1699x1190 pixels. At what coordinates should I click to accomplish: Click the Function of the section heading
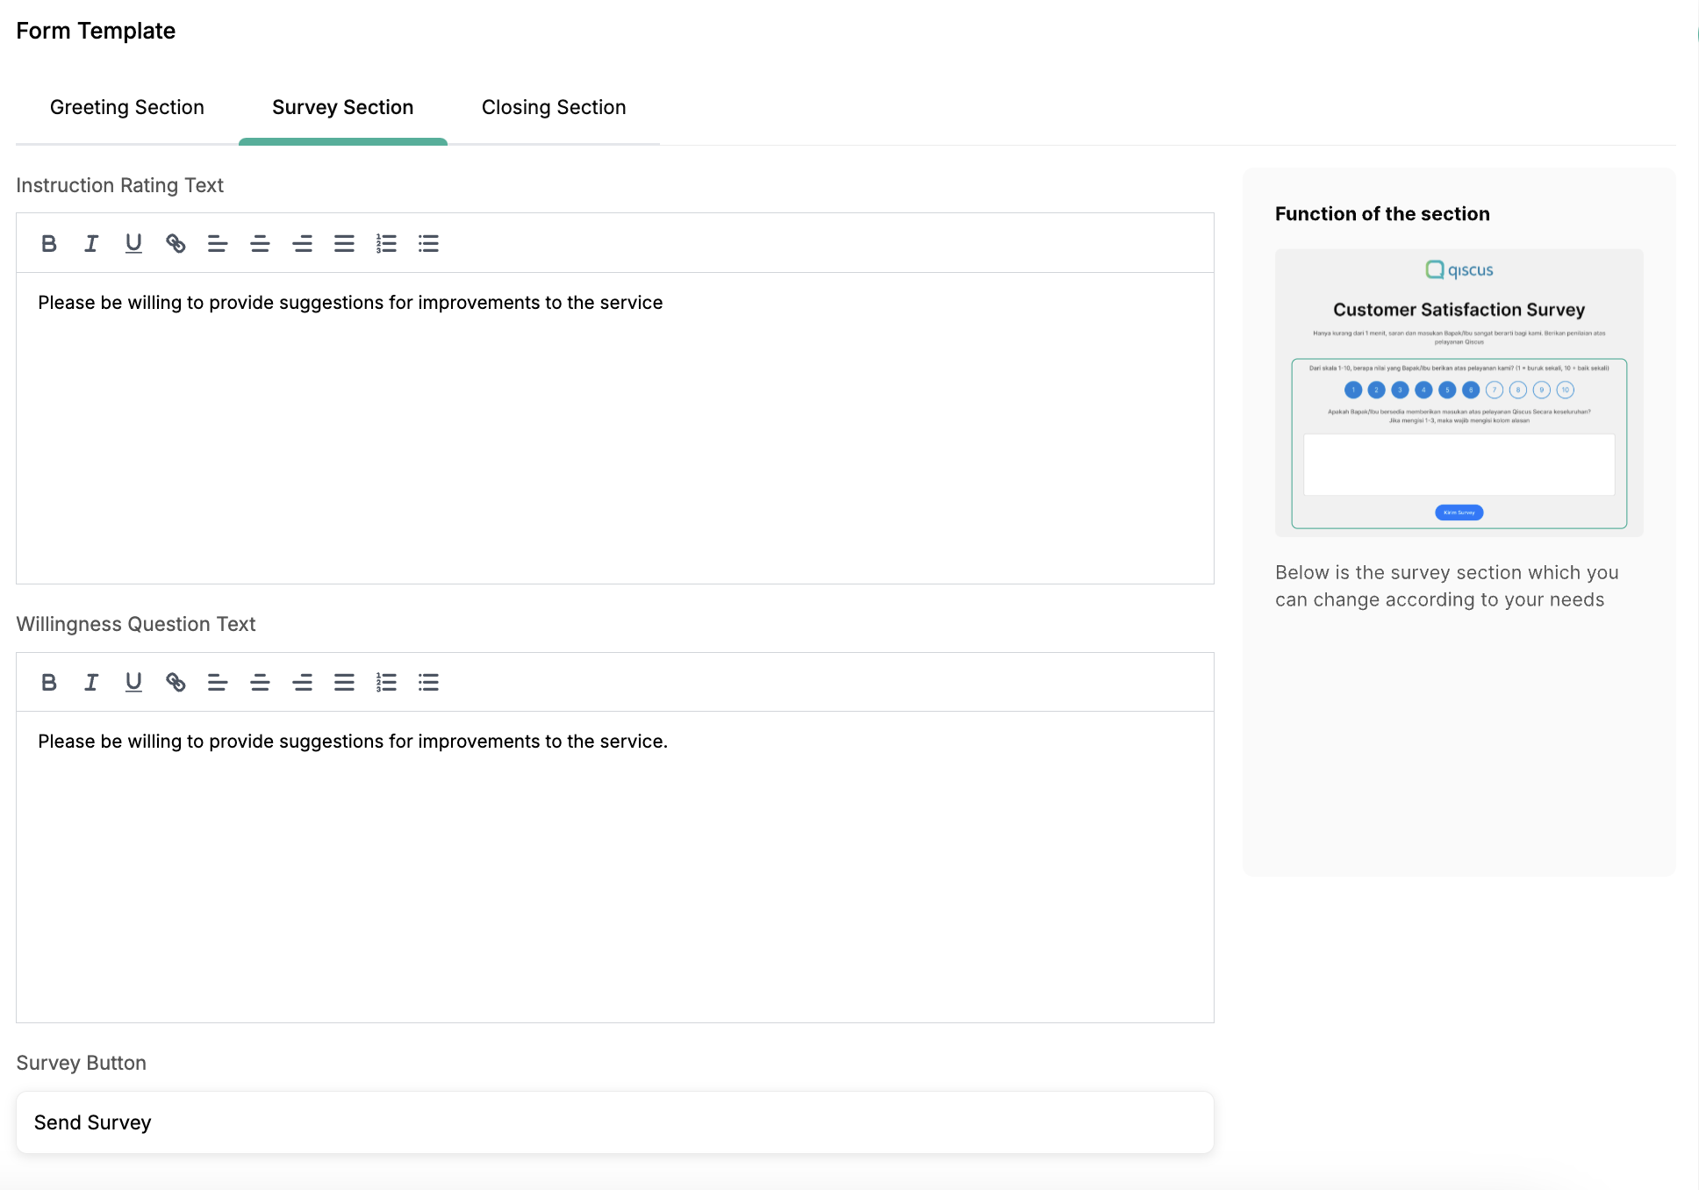1382,214
